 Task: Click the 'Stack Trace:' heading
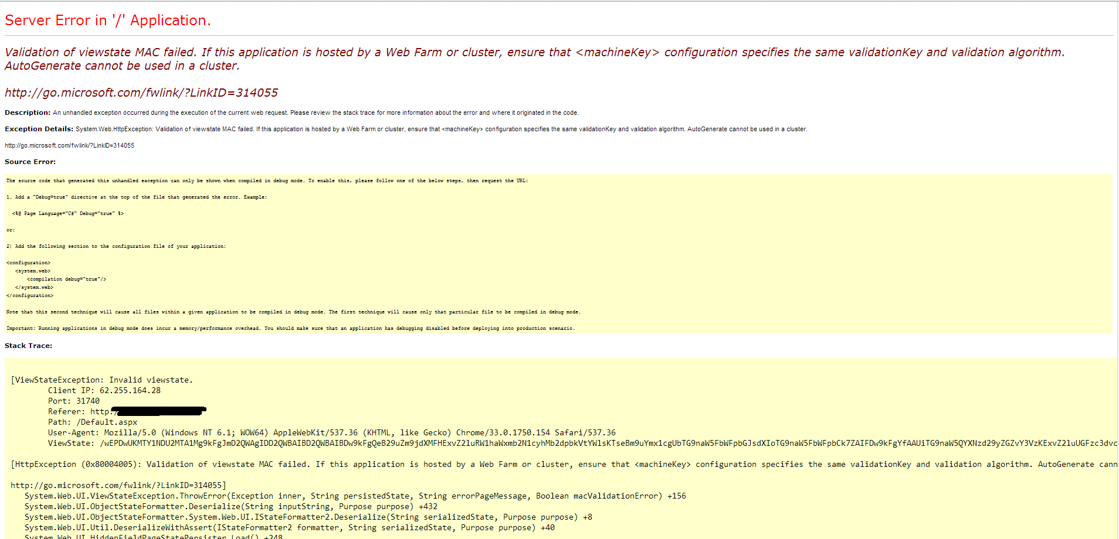[28, 346]
